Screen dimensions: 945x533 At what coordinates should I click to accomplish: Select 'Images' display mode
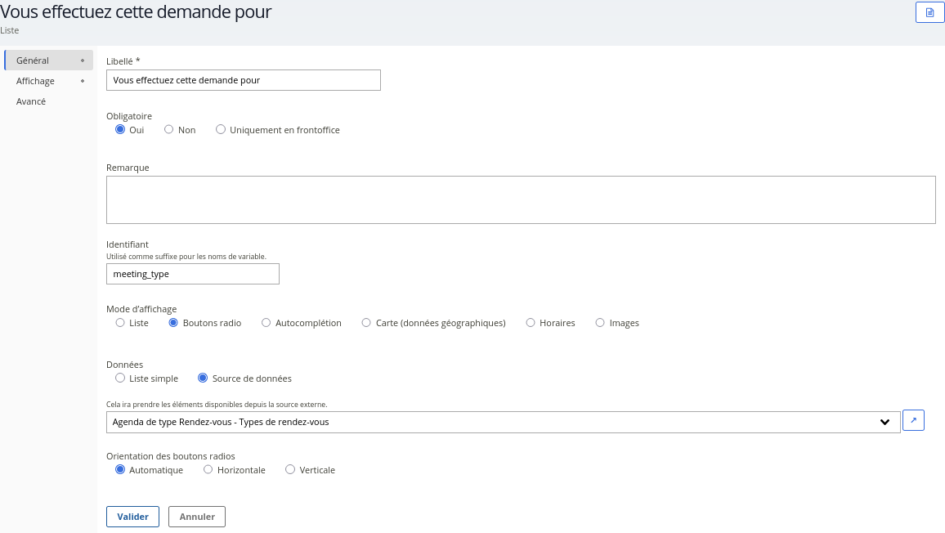tap(600, 323)
